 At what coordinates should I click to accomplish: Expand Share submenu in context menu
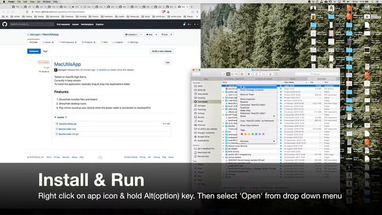(257, 116)
